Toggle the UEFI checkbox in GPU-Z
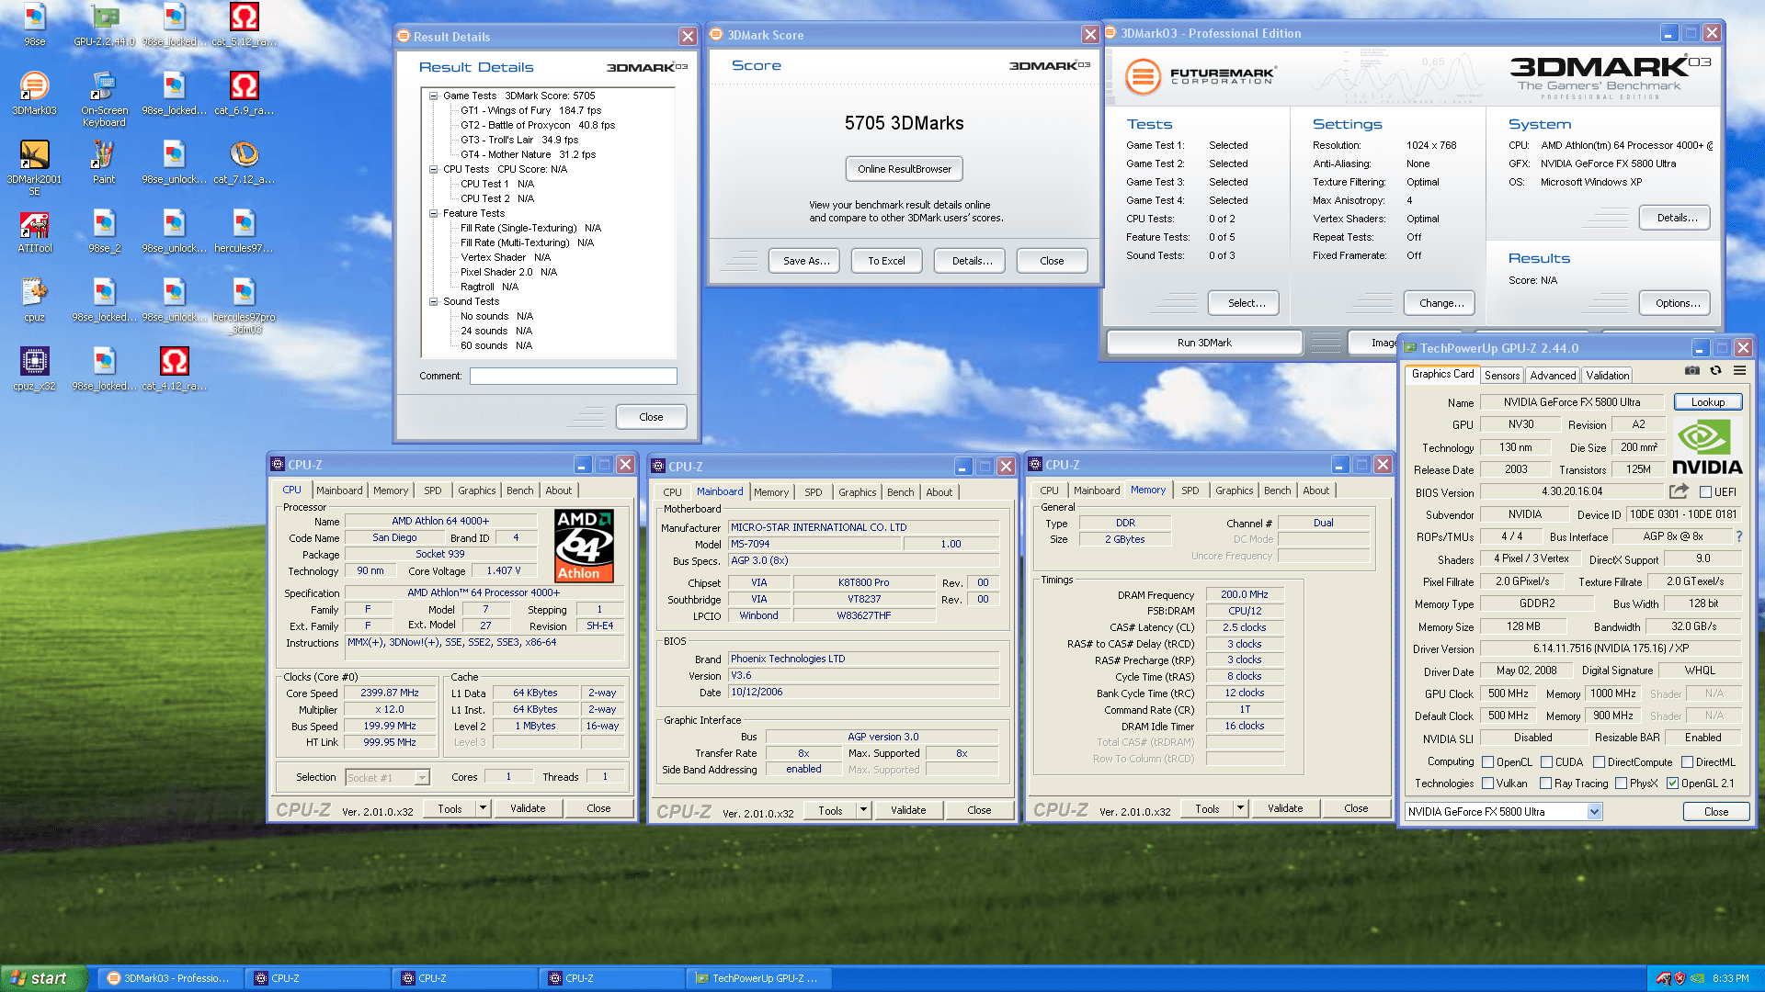Image resolution: width=1765 pixels, height=992 pixels. click(x=1705, y=492)
